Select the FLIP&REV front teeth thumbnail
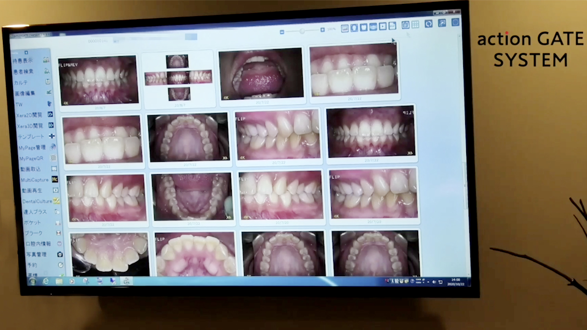Screen dimensions: 587x330 [98, 80]
